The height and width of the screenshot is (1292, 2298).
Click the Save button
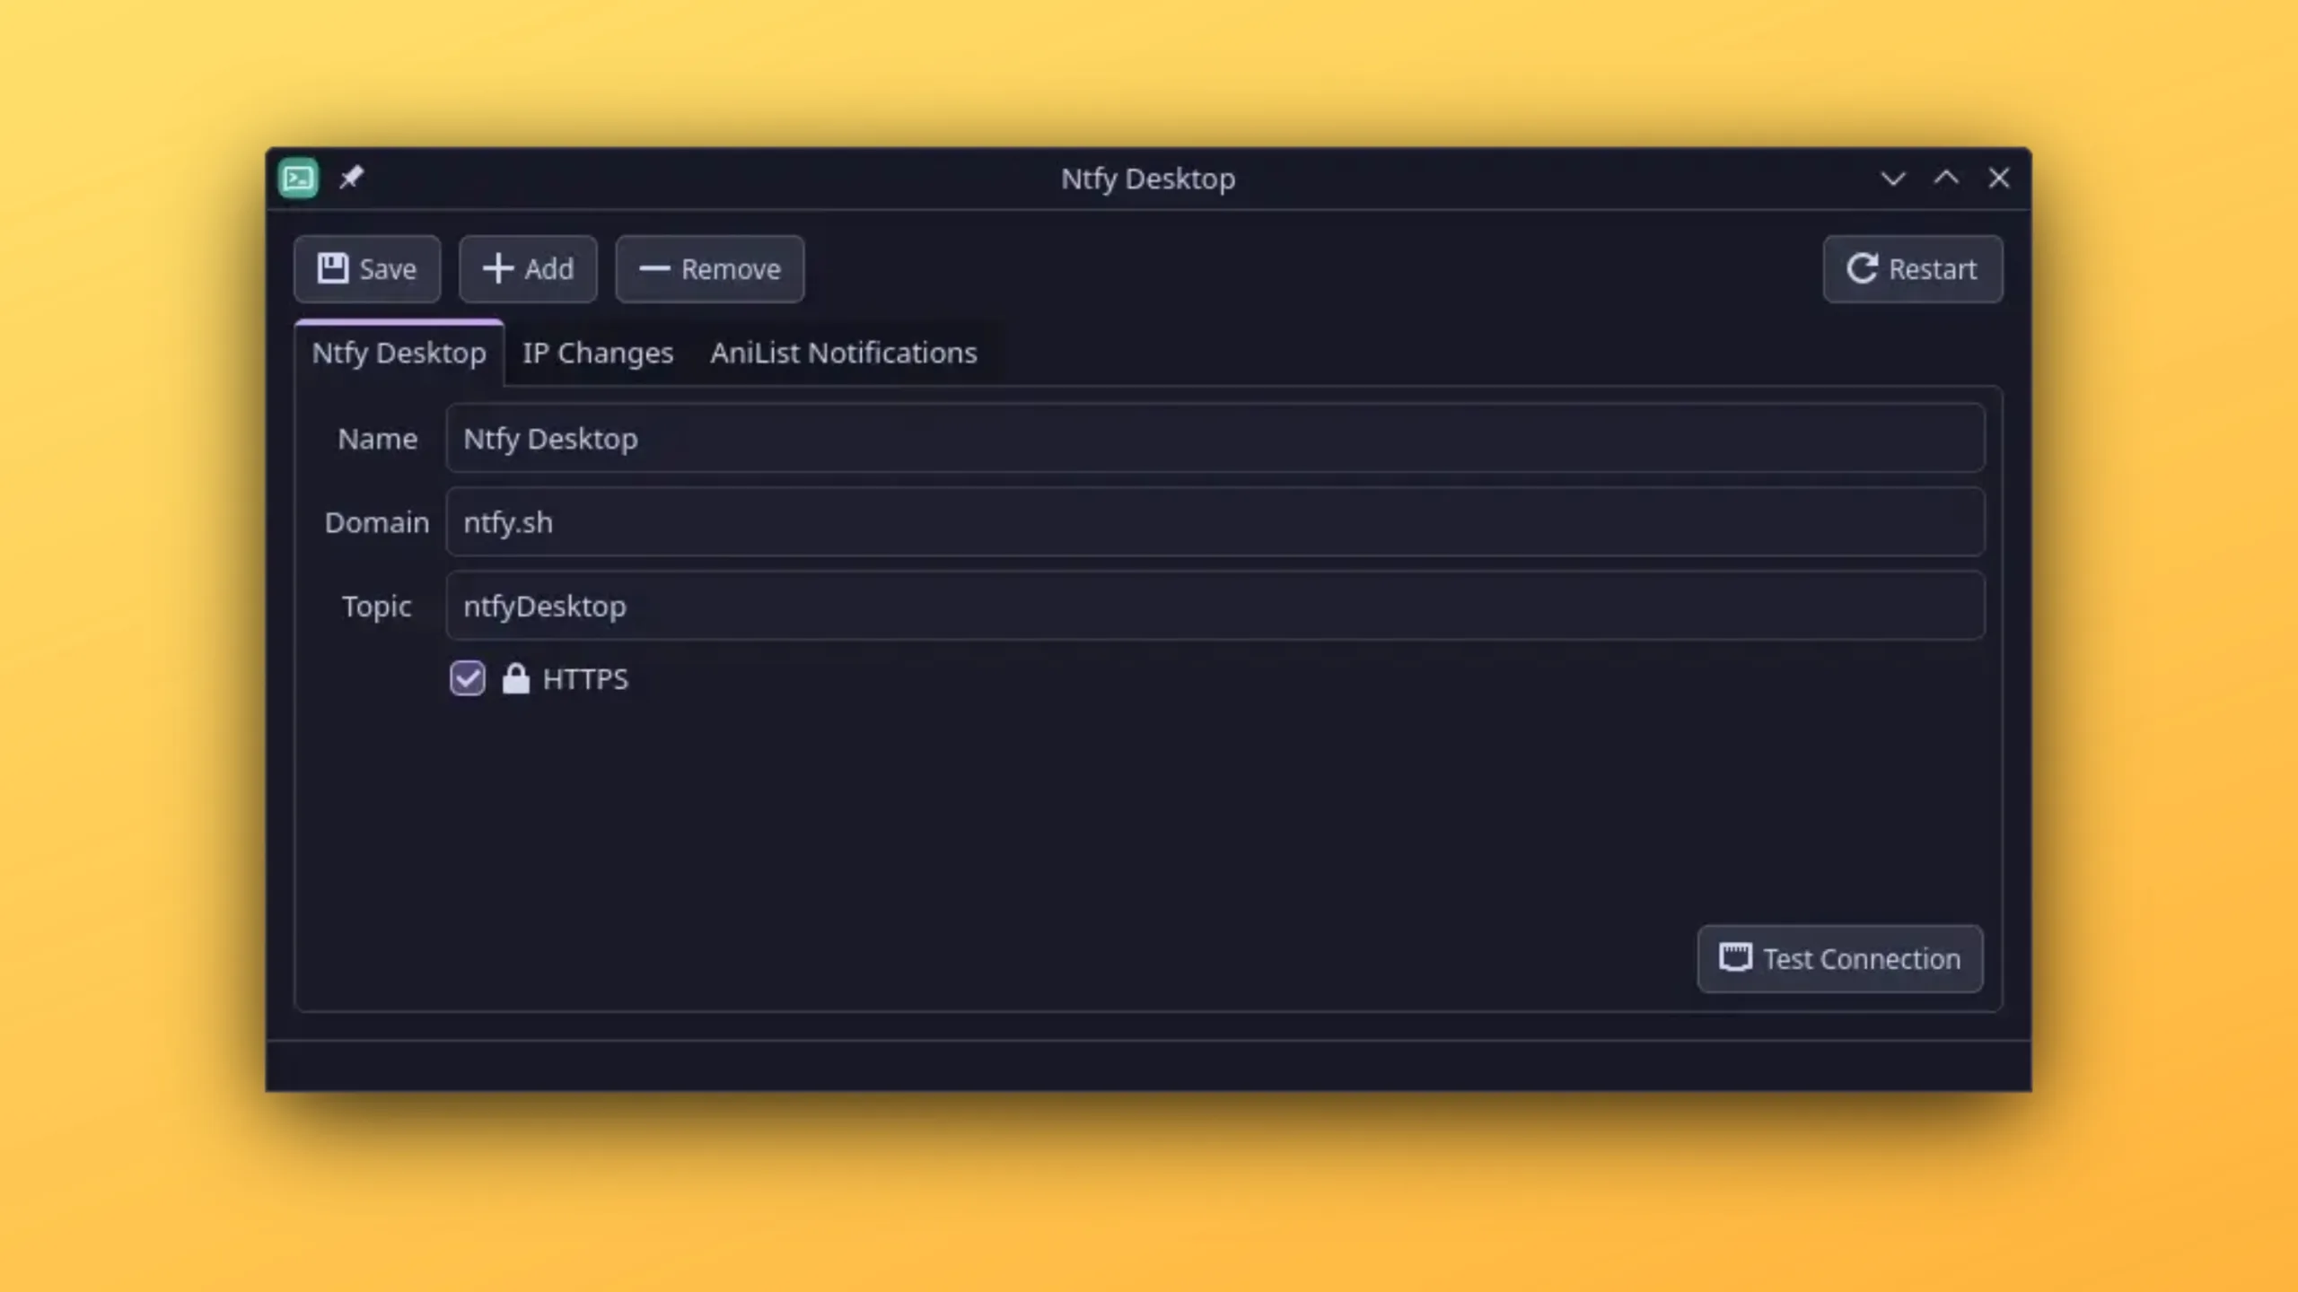click(x=367, y=269)
